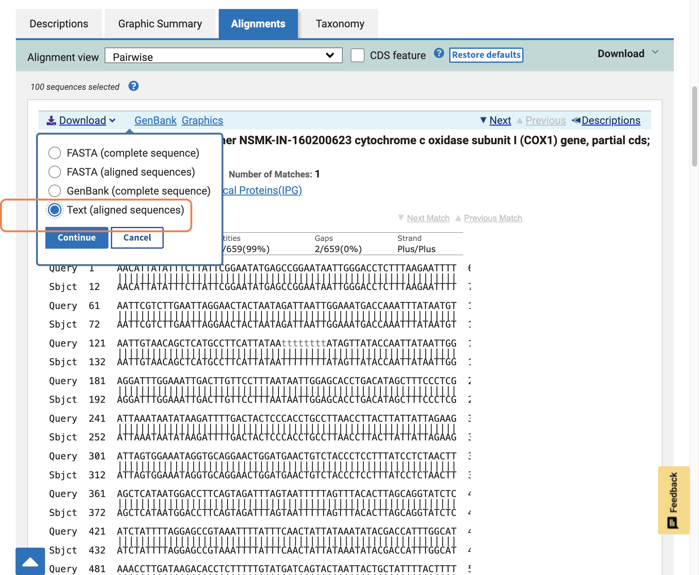Click the Cancel button
The height and width of the screenshot is (575, 699).
[137, 237]
